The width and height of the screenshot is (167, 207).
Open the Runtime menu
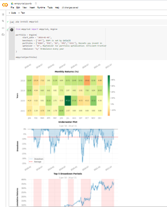[x=41, y=7]
